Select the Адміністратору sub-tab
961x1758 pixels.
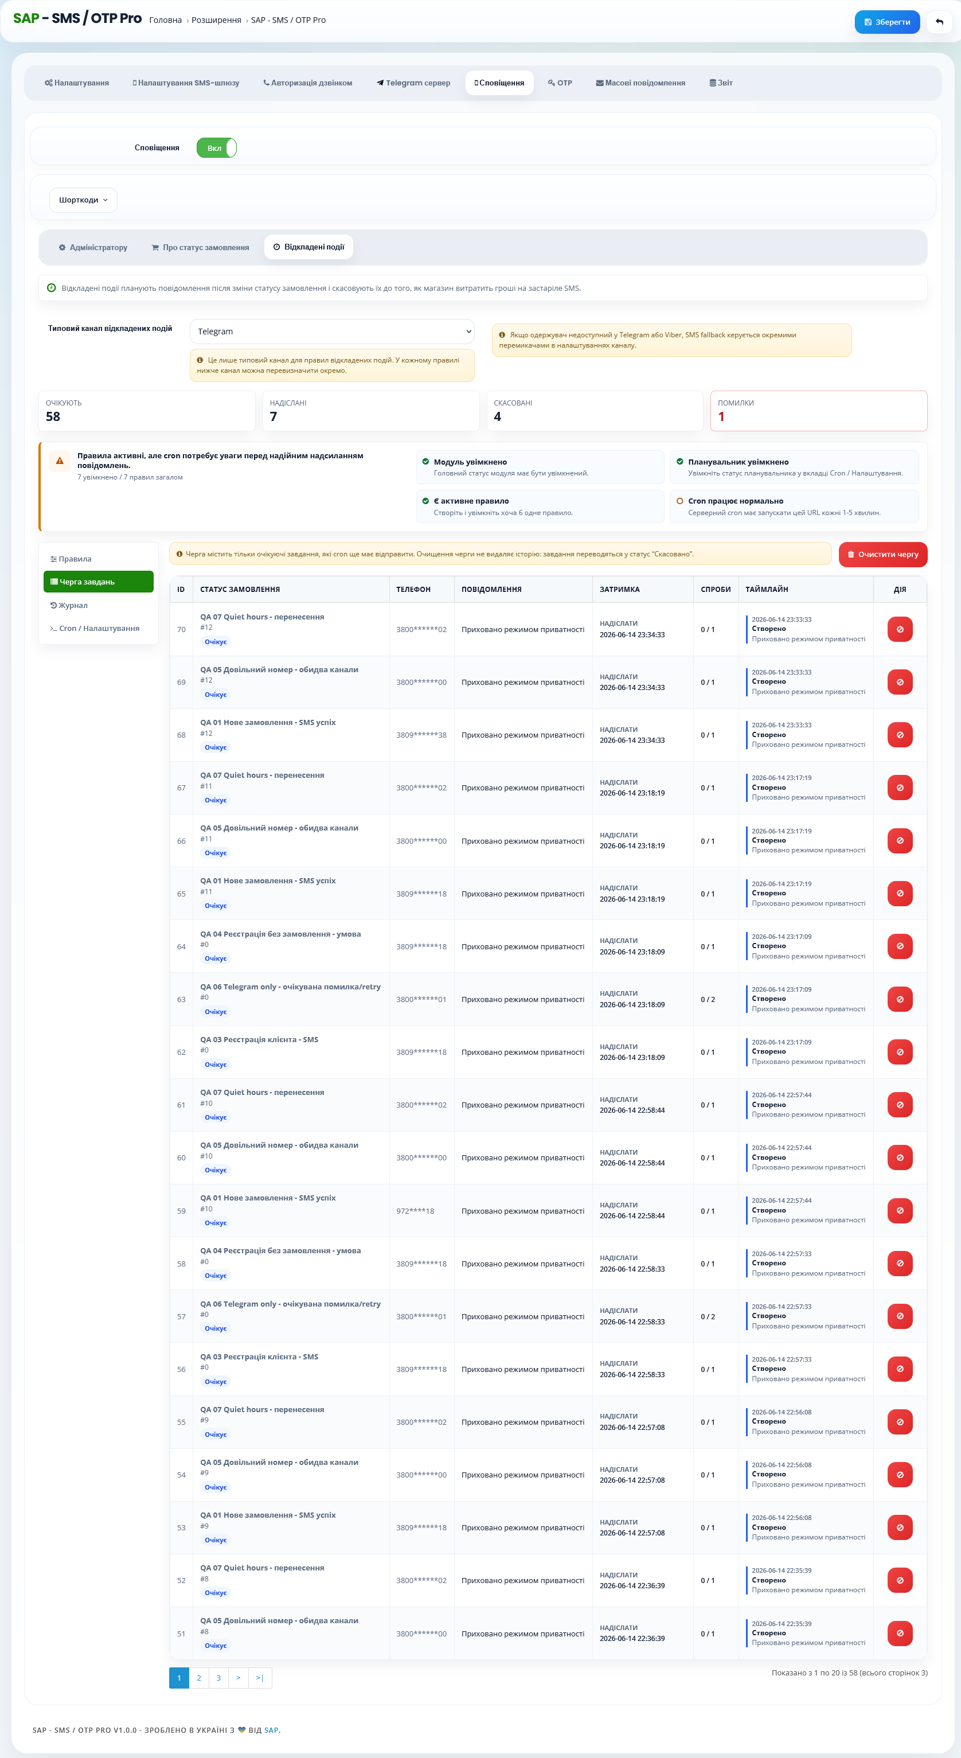(x=93, y=248)
